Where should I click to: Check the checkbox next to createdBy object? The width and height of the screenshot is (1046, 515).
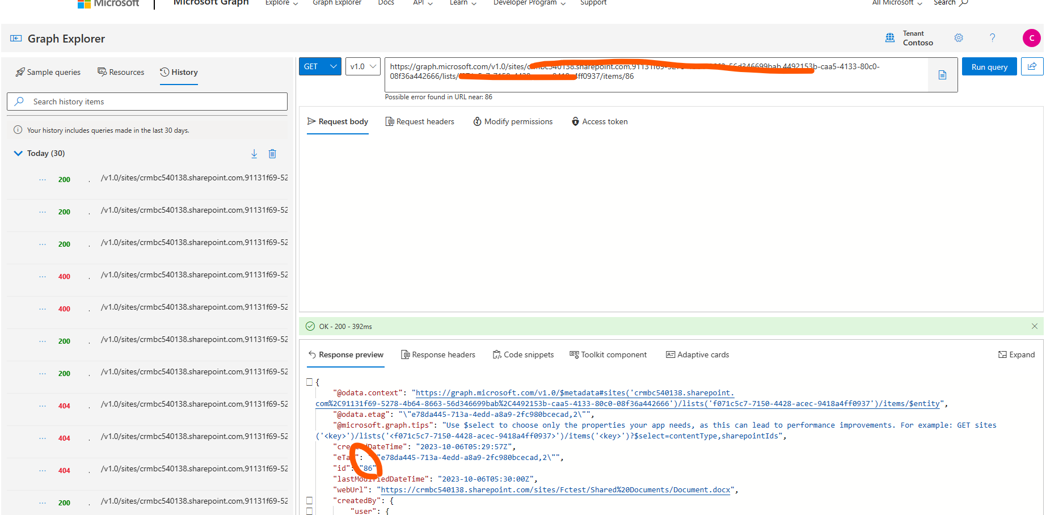pyautogui.click(x=309, y=500)
